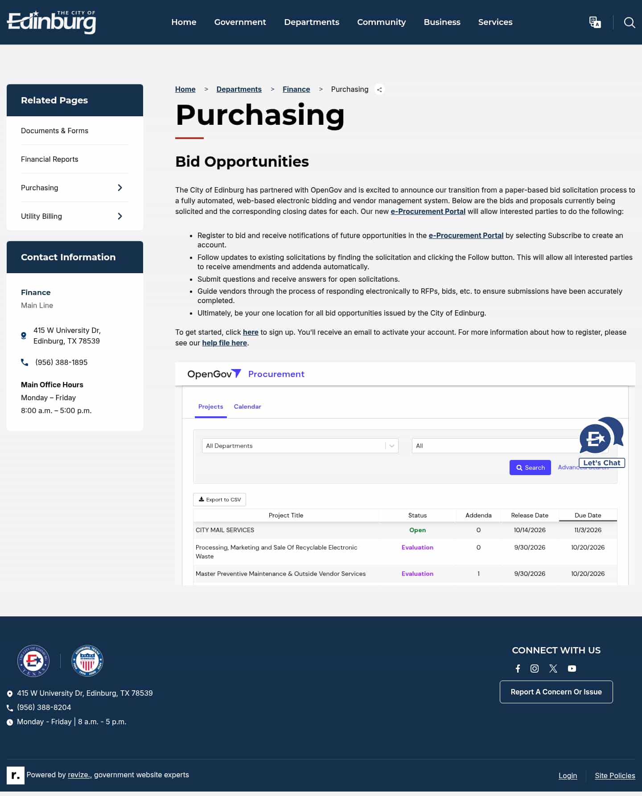Click Report A Concern Or Issue
Image resolution: width=642 pixels, height=796 pixels.
click(556, 692)
